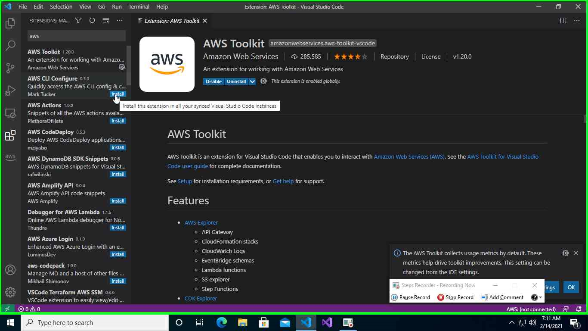Open the Terminal menu
This screenshot has height=331, width=588.
point(139,7)
